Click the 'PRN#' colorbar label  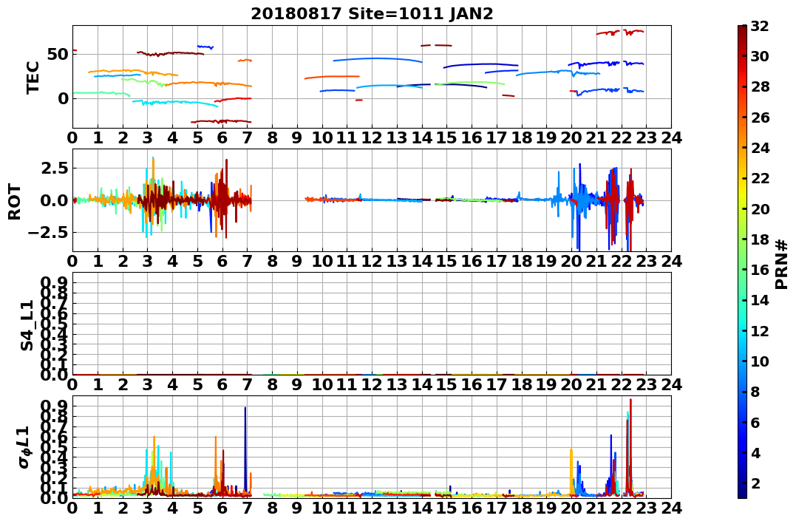(782, 265)
